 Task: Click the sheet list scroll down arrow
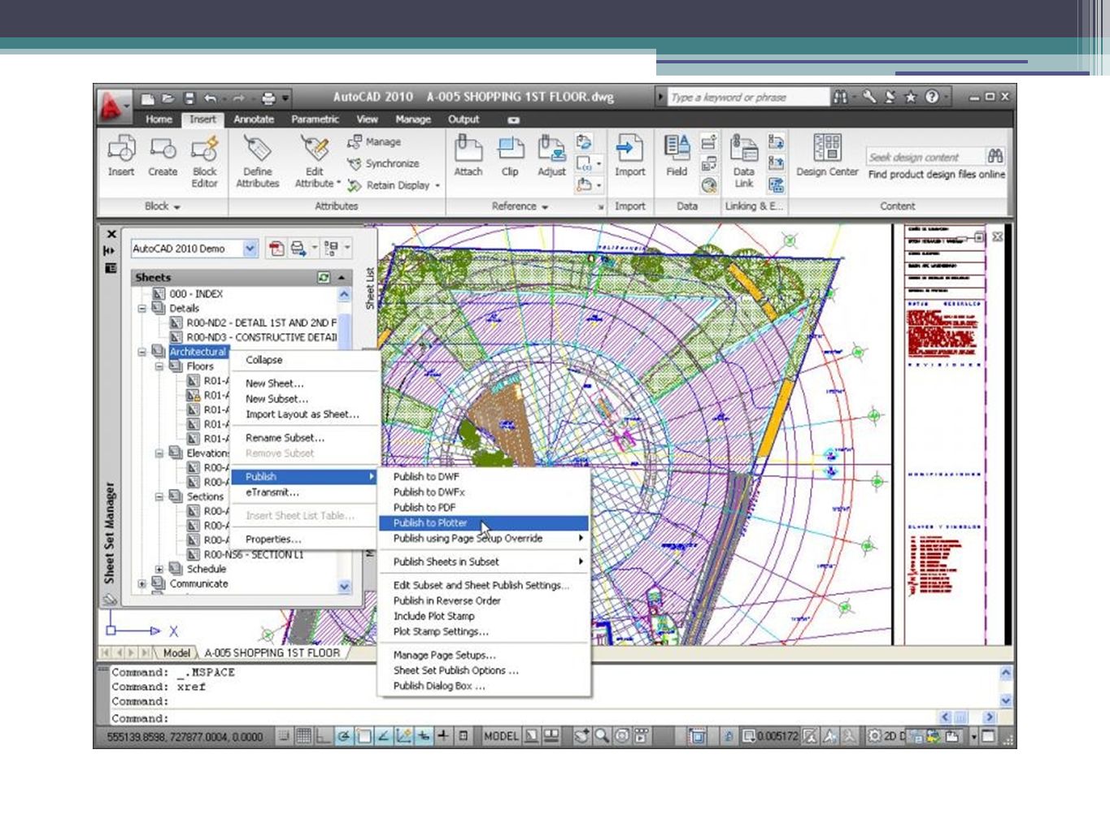pos(344,587)
